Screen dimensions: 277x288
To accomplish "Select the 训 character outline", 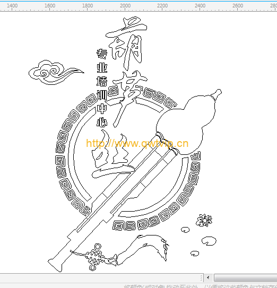I will (x=102, y=95).
